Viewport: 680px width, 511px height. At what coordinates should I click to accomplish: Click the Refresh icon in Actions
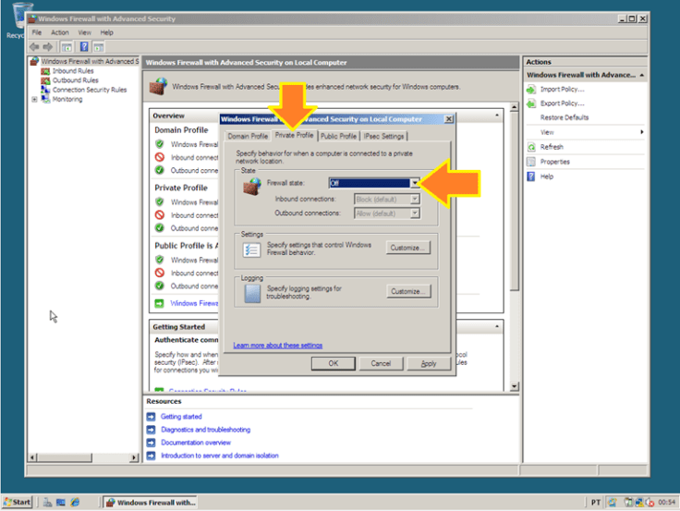tap(531, 147)
